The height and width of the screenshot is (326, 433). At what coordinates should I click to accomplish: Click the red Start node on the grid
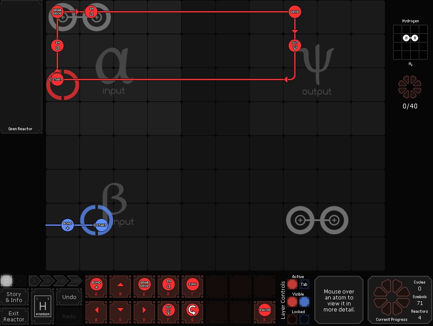(x=57, y=79)
